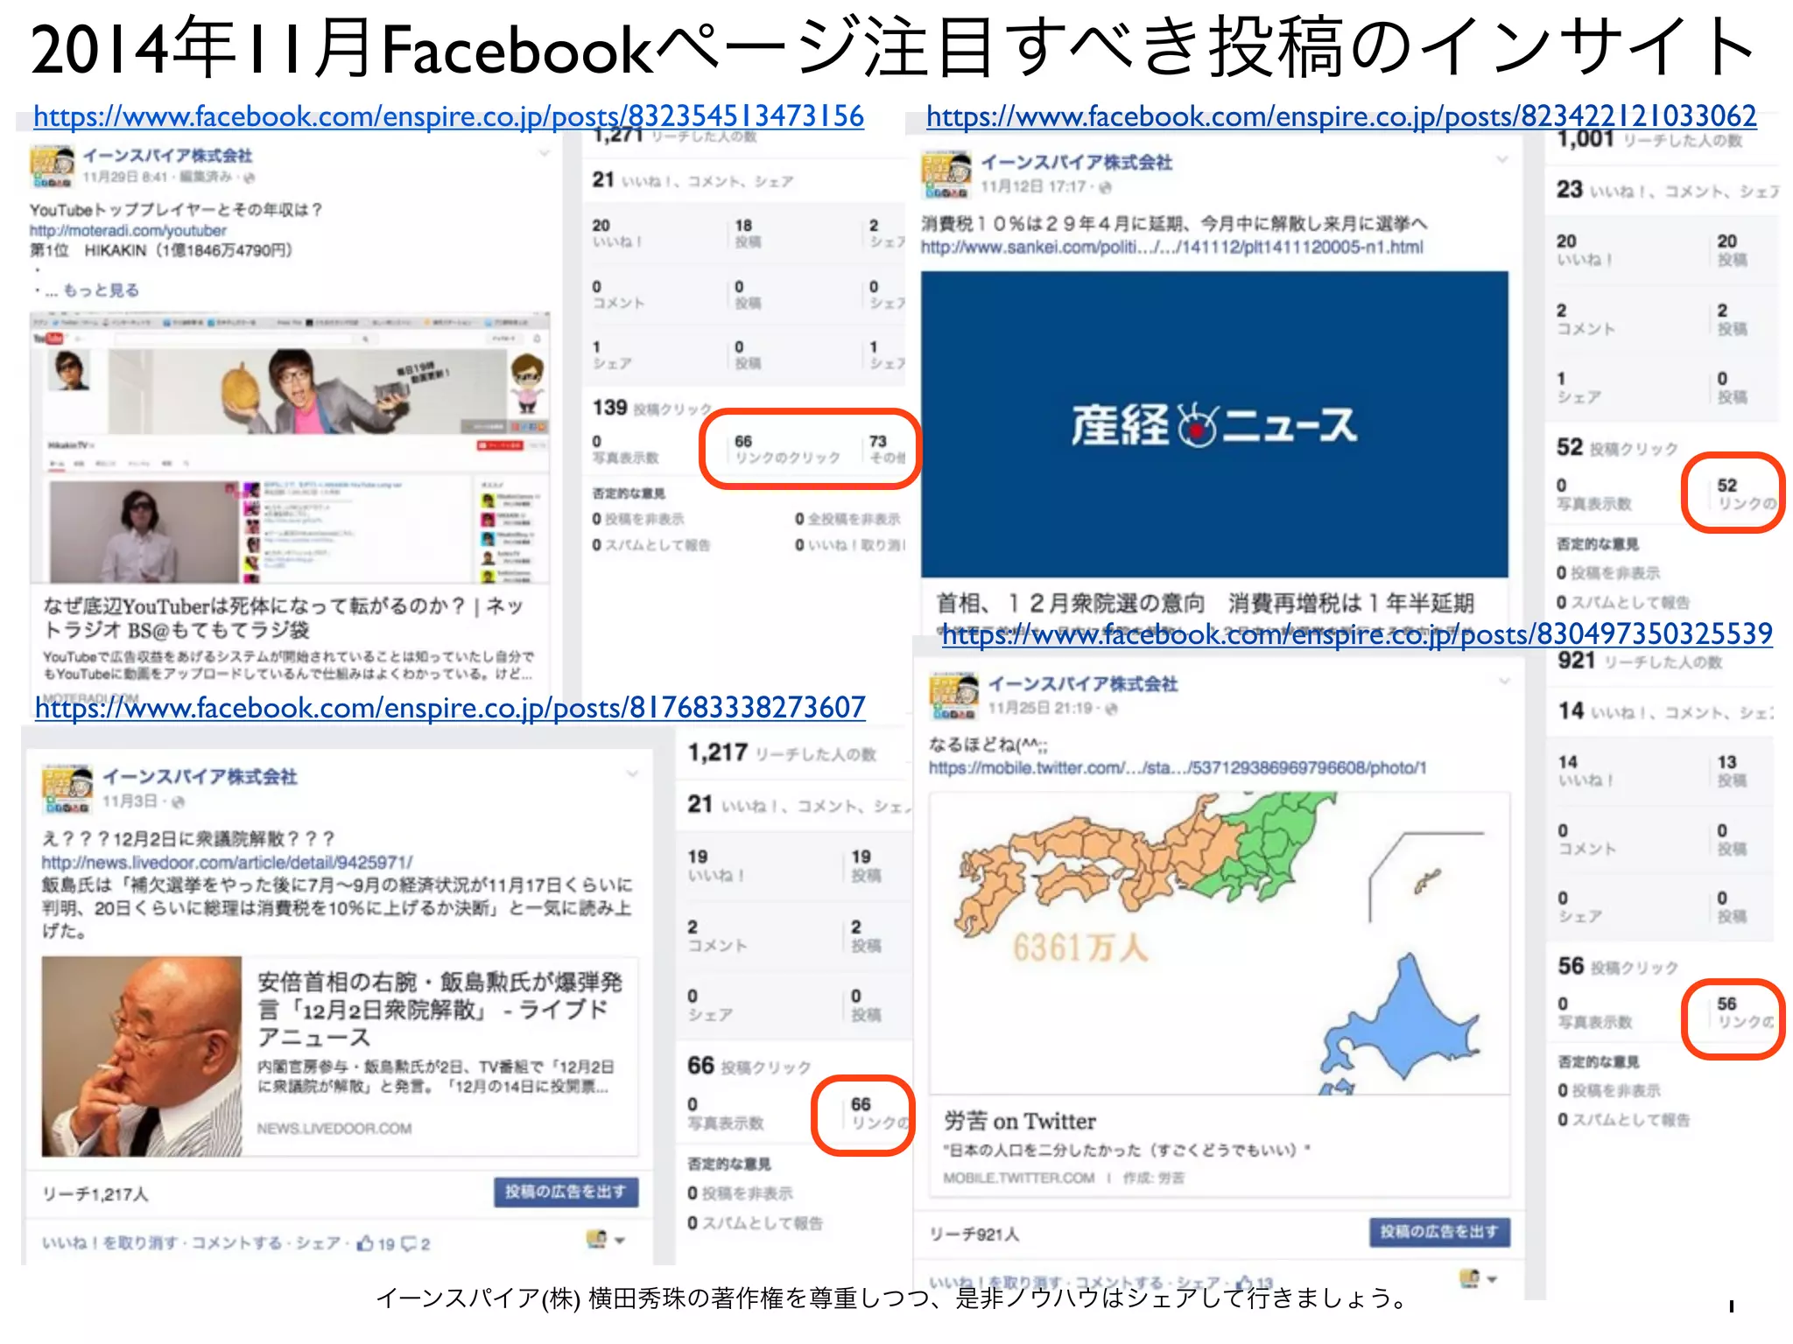The image size is (1793, 1344).
Task: Open the posts/832354513473156 Facebook link
Action: (x=448, y=116)
